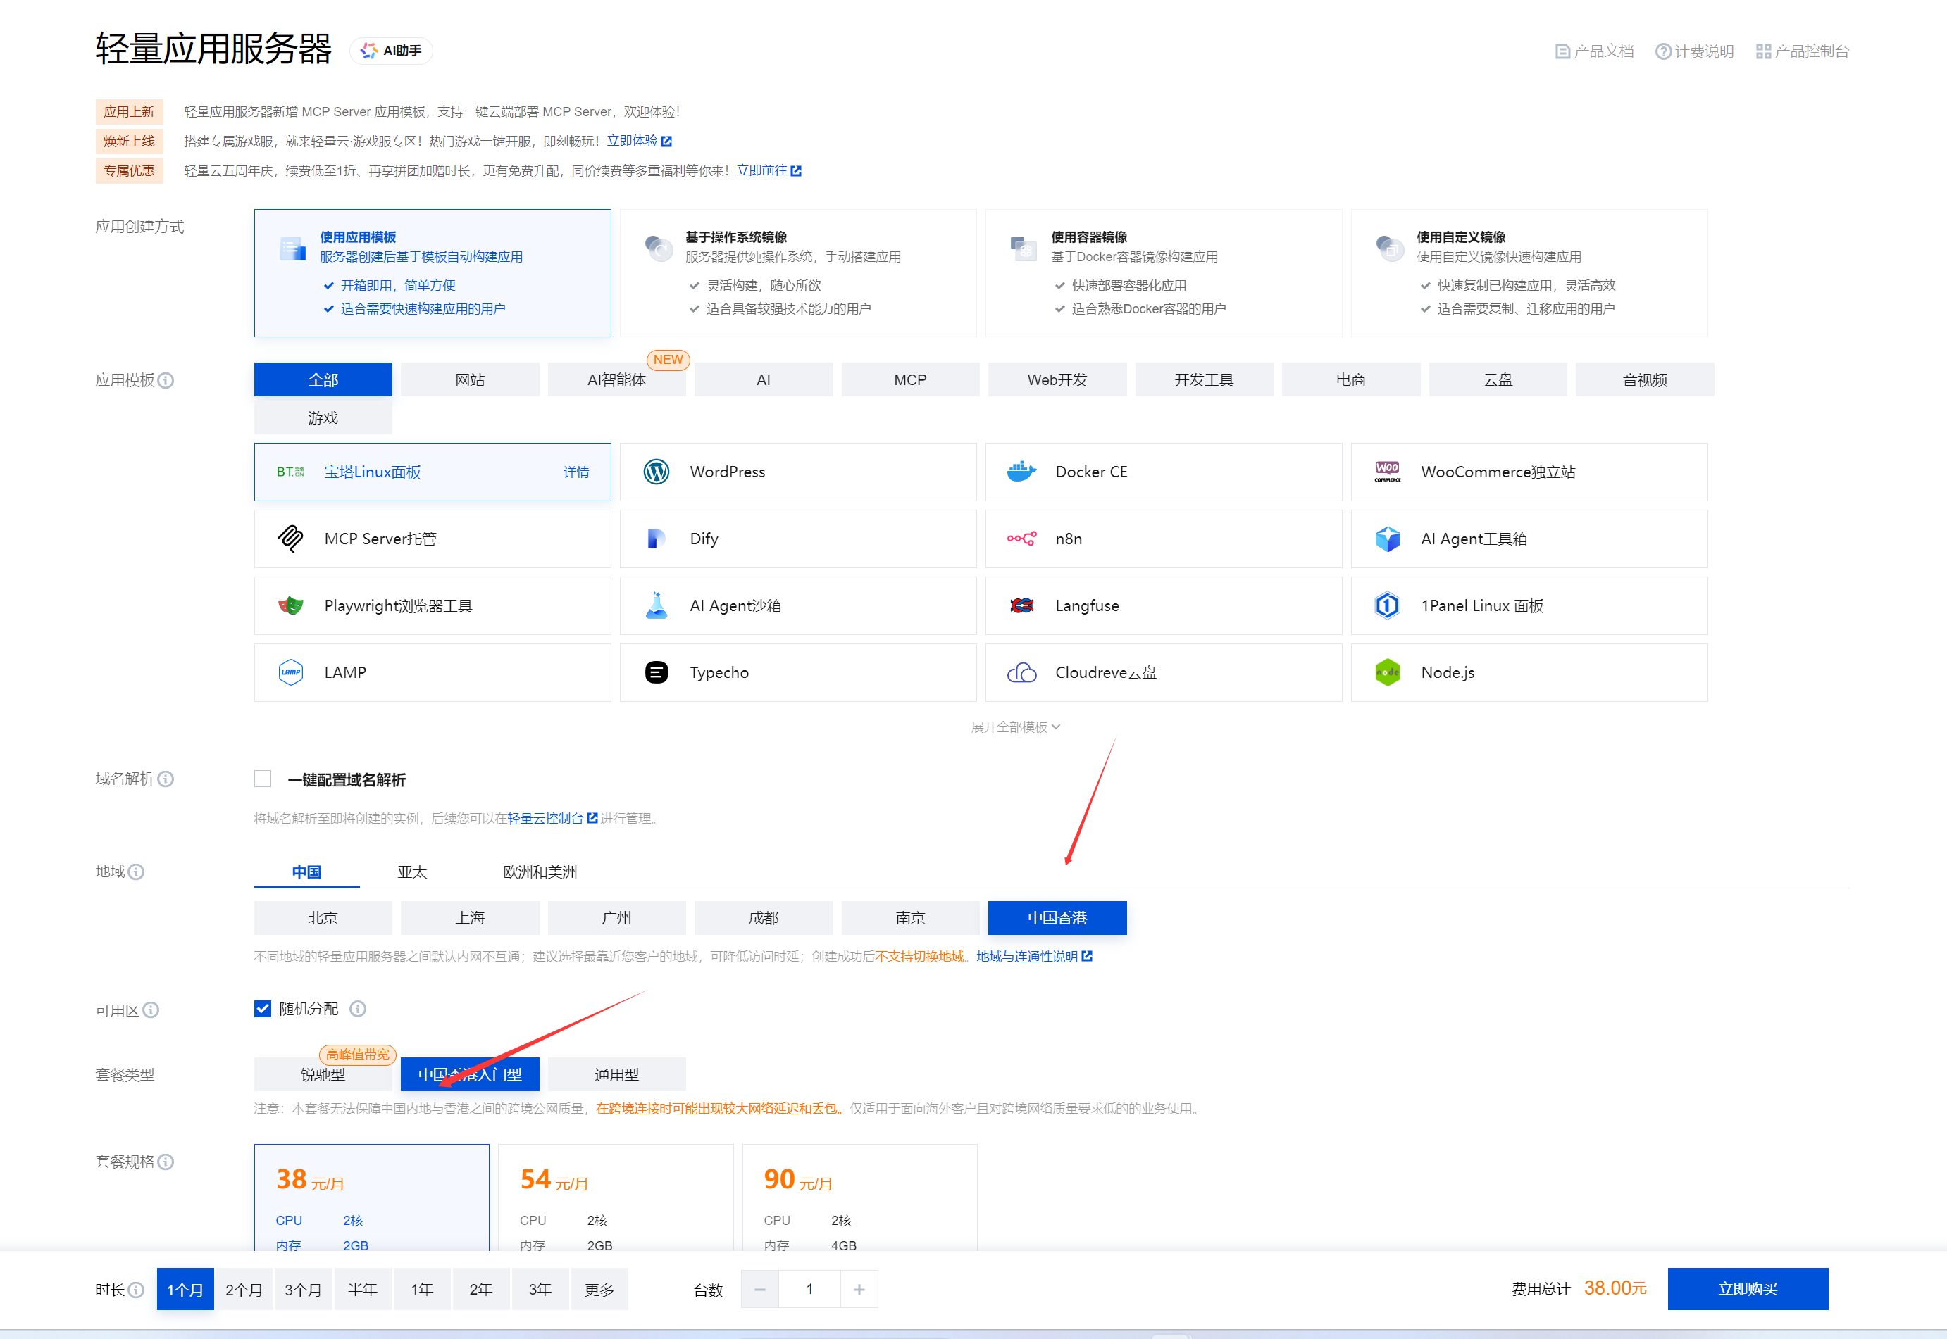Click the WordPress template icon
The height and width of the screenshot is (1339, 1947).
657,472
